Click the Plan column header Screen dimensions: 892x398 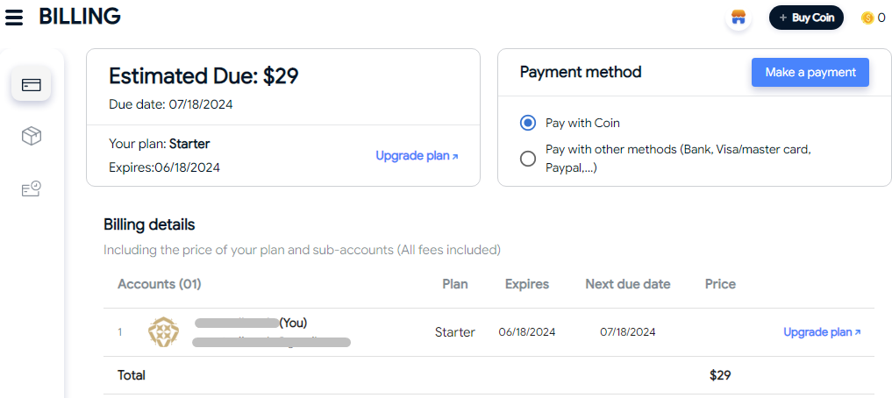(x=455, y=284)
